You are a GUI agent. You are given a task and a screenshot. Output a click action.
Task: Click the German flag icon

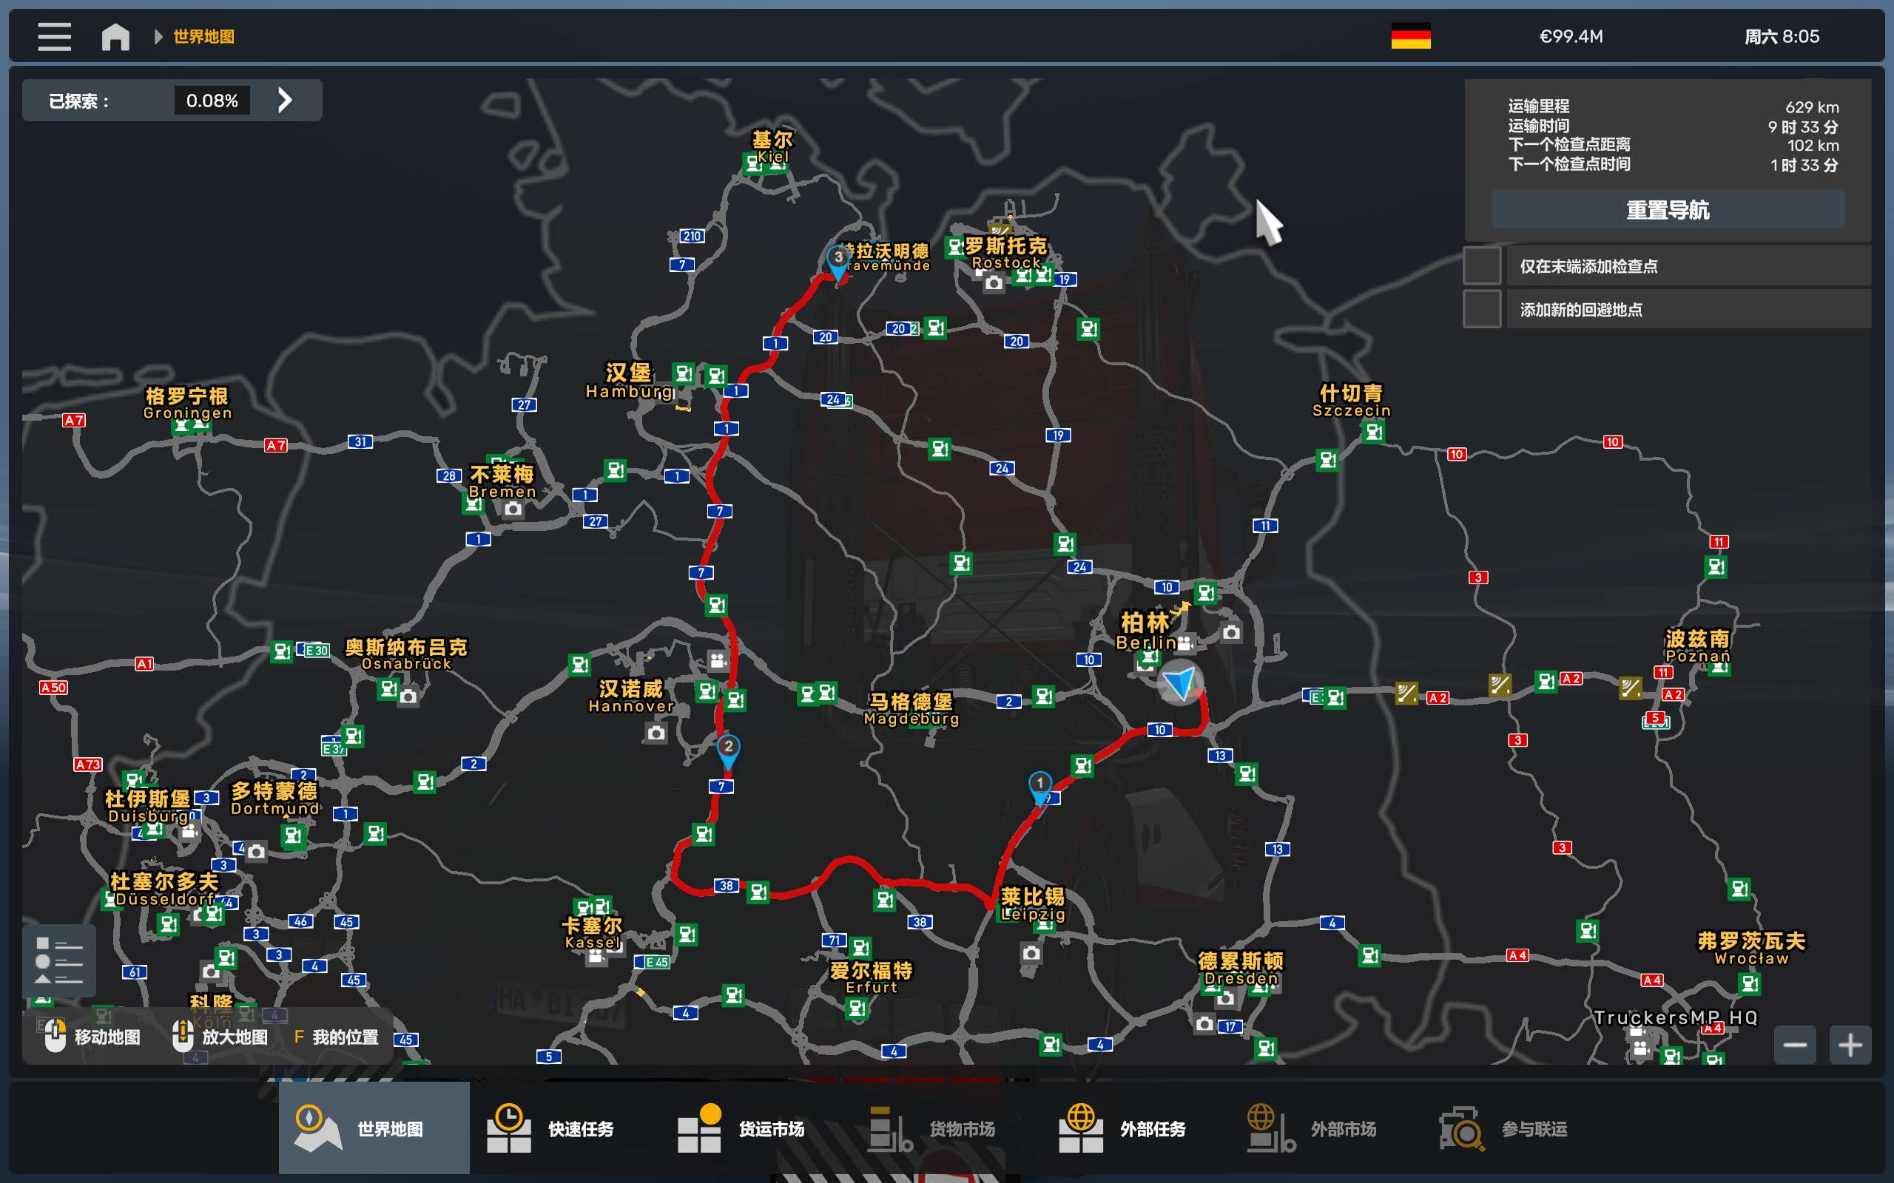tap(1410, 37)
